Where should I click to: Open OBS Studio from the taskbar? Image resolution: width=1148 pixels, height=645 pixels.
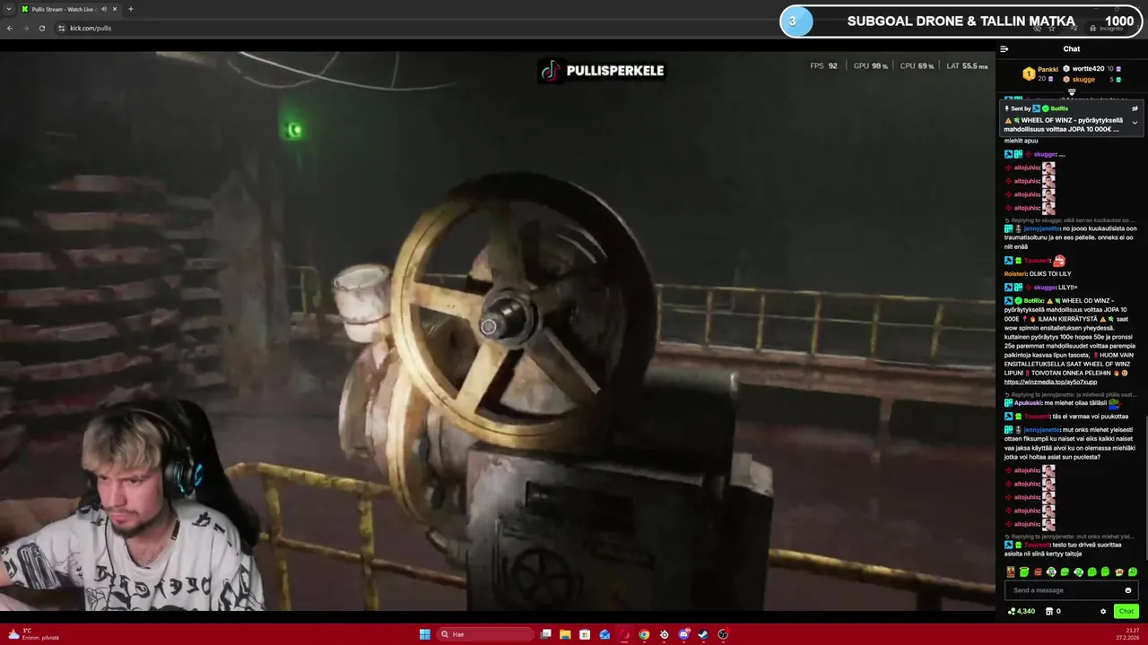tap(723, 634)
